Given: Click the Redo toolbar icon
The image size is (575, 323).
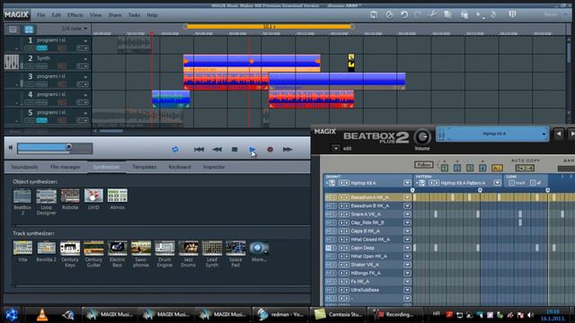Looking at the screenshot, I should coord(417,14).
